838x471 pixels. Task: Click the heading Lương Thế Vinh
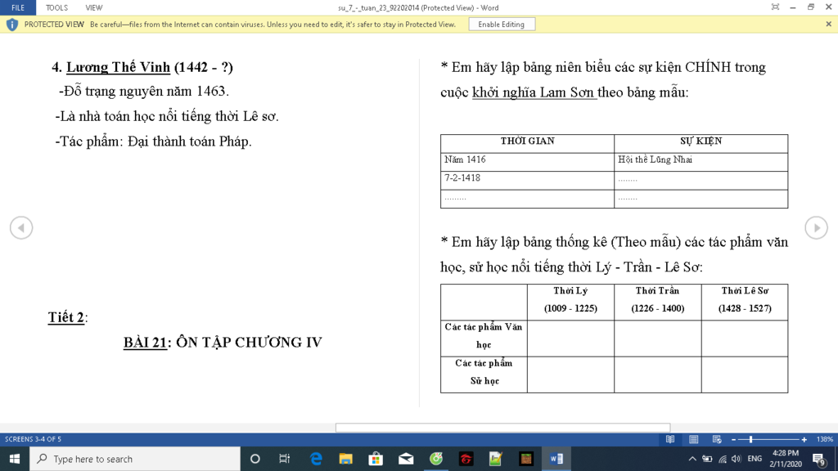tap(118, 67)
